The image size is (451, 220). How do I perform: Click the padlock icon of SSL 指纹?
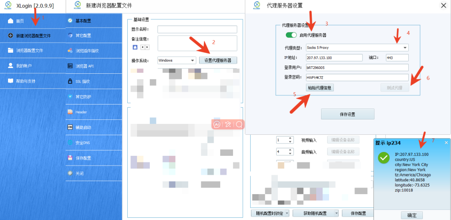70,81
